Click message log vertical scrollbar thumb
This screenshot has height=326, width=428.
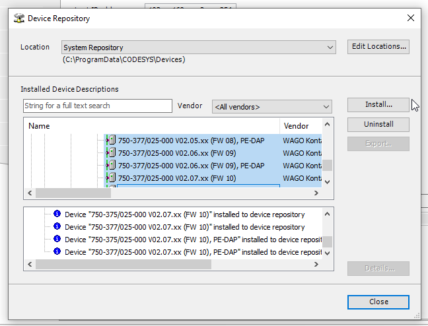coord(328,242)
